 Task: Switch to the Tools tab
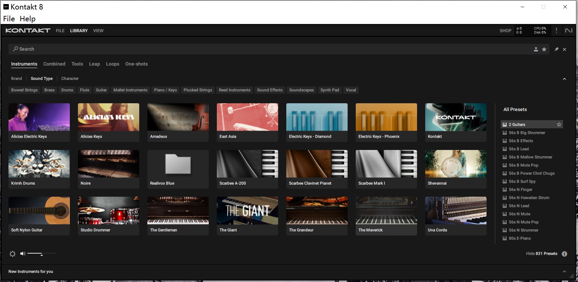coord(77,64)
